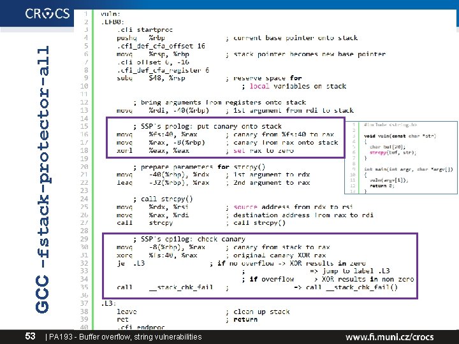Image resolution: width=459 pixels, height=344 pixels.
Task: Click the 'movq %rdi, -40(%rbp)' instruction
Action: 163,111
